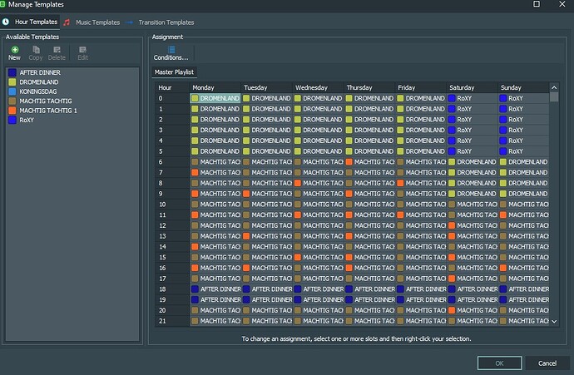This screenshot has width=574, height=375.
Task: Open the Conditions... toolbar icon
Action: coord(171,49)
